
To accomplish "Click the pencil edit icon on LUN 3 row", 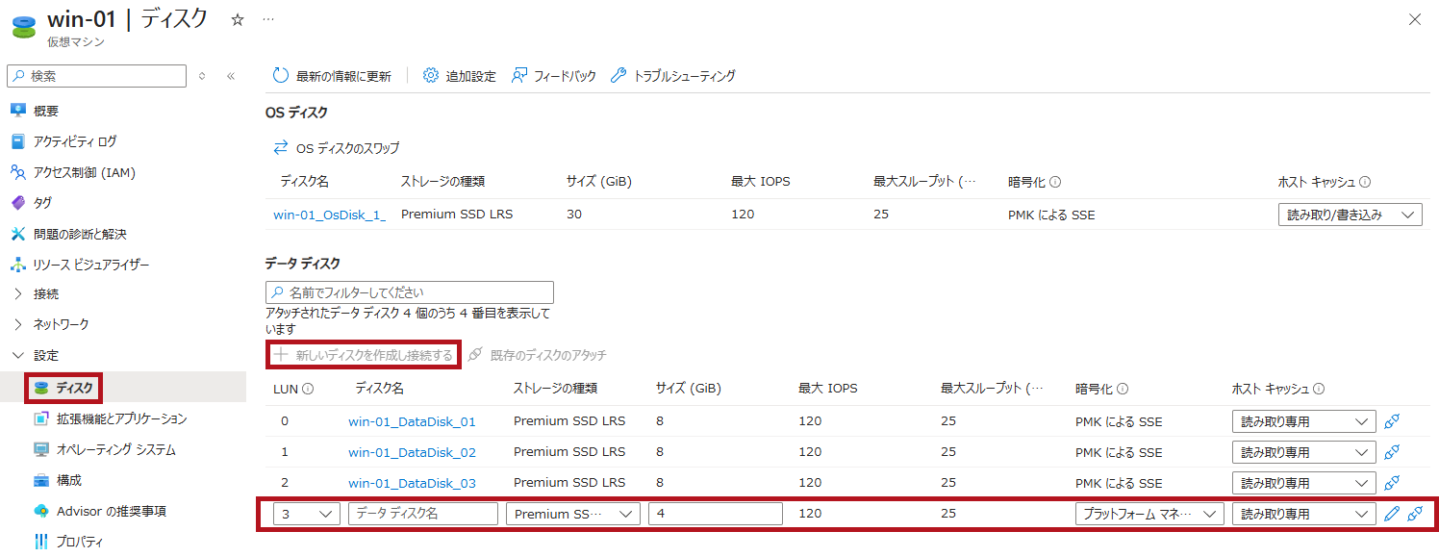I will 1391,514.
